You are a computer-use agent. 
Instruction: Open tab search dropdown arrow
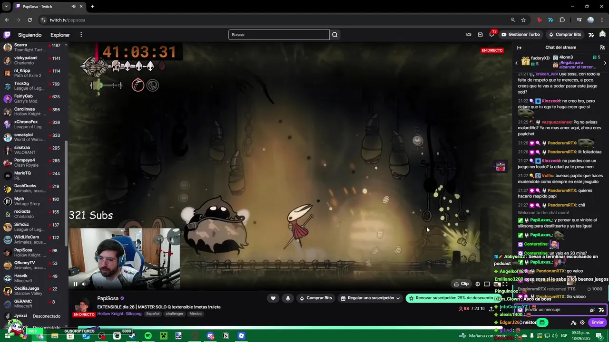(6, 6)
